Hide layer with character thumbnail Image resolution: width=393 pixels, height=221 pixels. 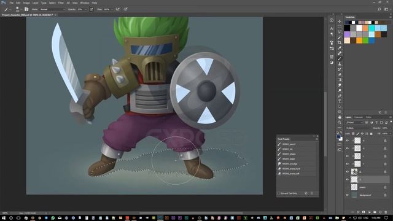pos(347,172)
